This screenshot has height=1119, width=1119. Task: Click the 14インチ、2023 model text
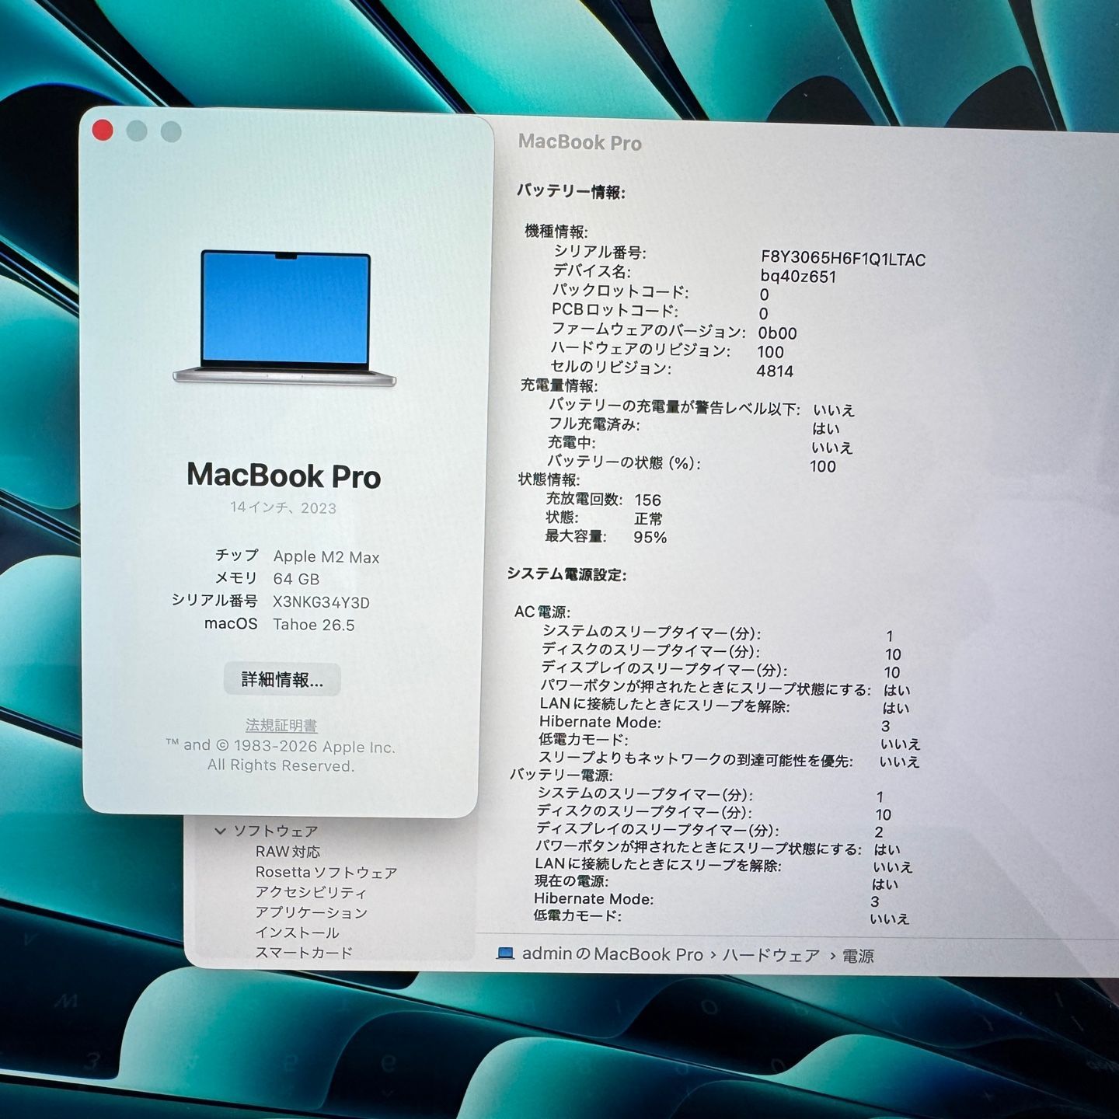point(283,507)
